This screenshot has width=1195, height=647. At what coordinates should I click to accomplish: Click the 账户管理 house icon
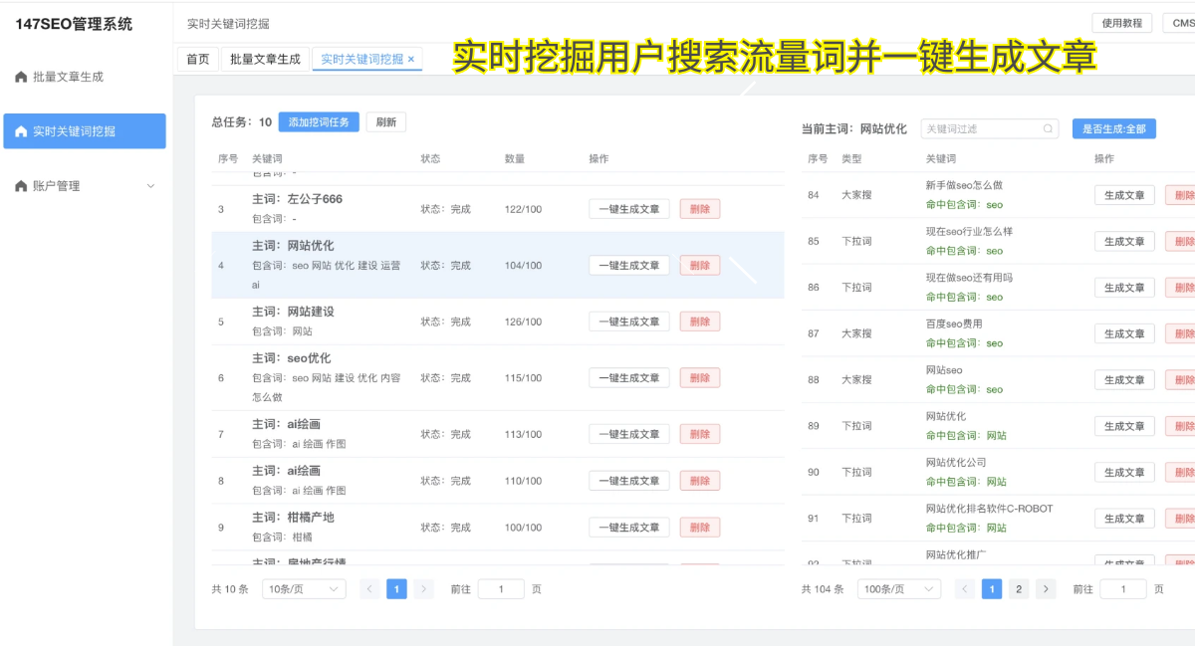click(22, 185)
